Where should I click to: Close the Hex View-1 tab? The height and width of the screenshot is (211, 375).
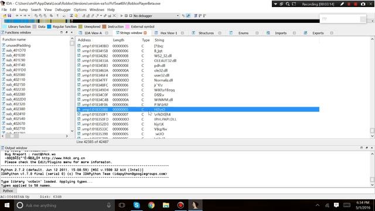(x=182, y=33)
